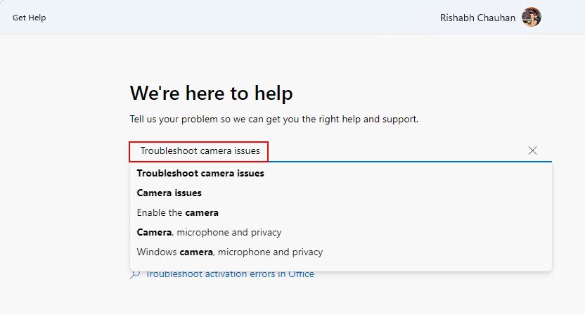
Task: Pick the 'Enable the camera' suggestion
Action: (x=177, y=212)
